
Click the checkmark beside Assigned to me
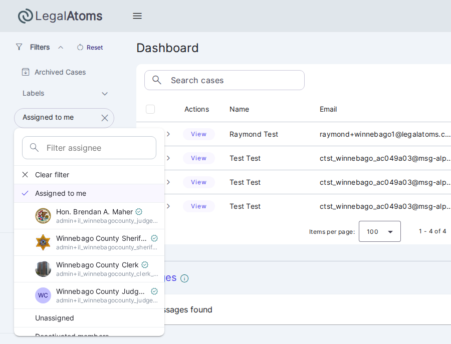click(x=26, y=193)
